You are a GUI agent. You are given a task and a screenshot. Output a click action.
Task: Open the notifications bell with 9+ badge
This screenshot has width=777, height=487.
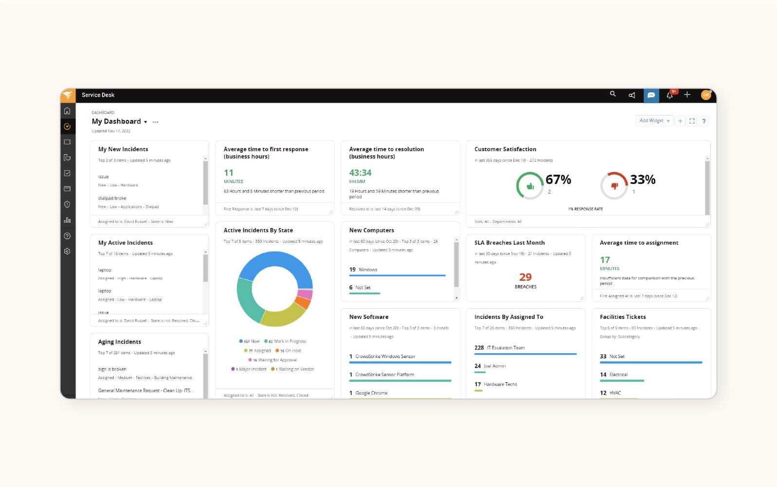670,95
